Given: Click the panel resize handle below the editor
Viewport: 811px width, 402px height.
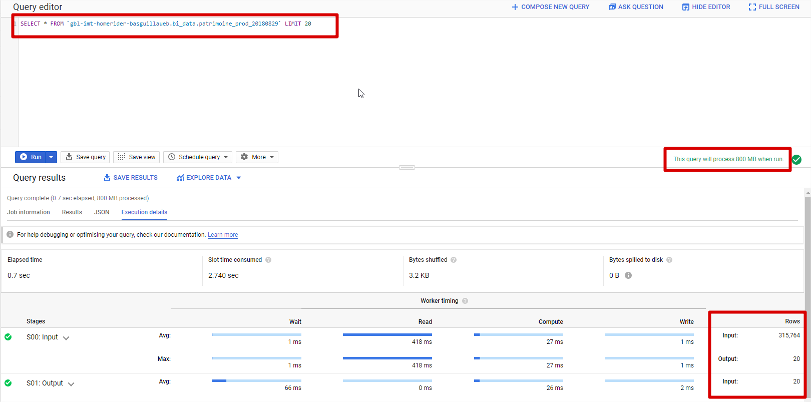Looking at the screenshot, I should pyautogui.click(x=407, y=167).
